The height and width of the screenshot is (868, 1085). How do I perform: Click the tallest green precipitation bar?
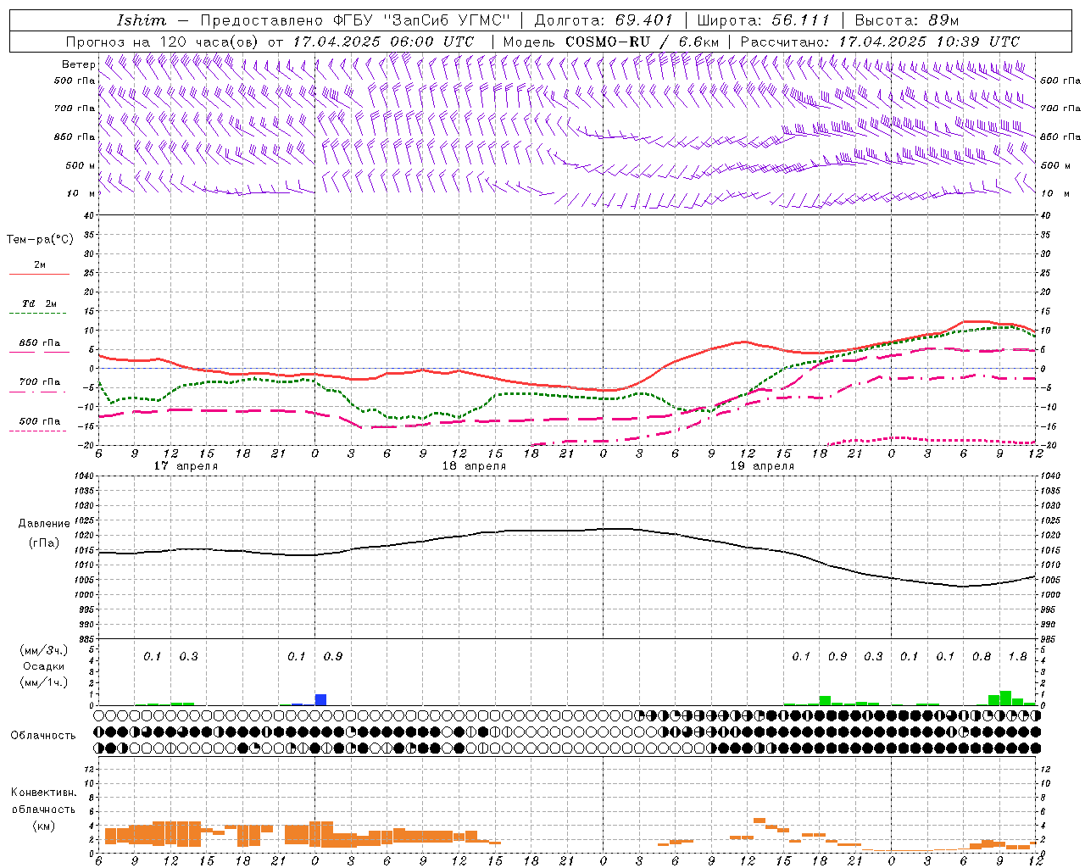point(1005,698)
